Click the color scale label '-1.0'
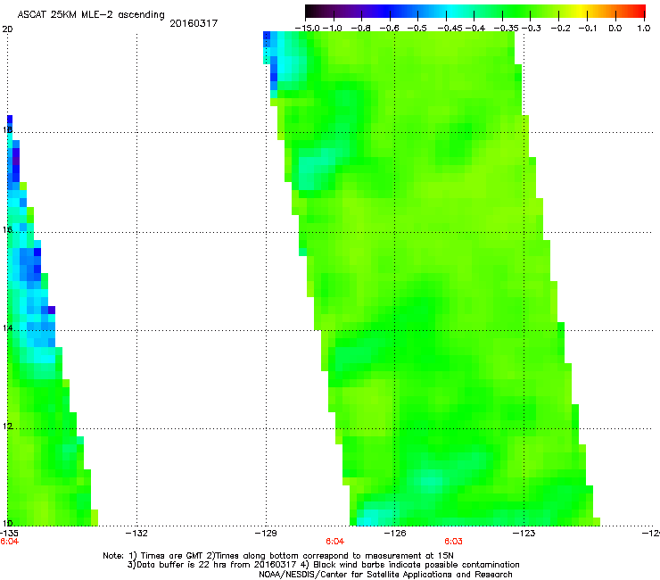The width and height of the screenshot is (660, 580). tap(333, 29)
